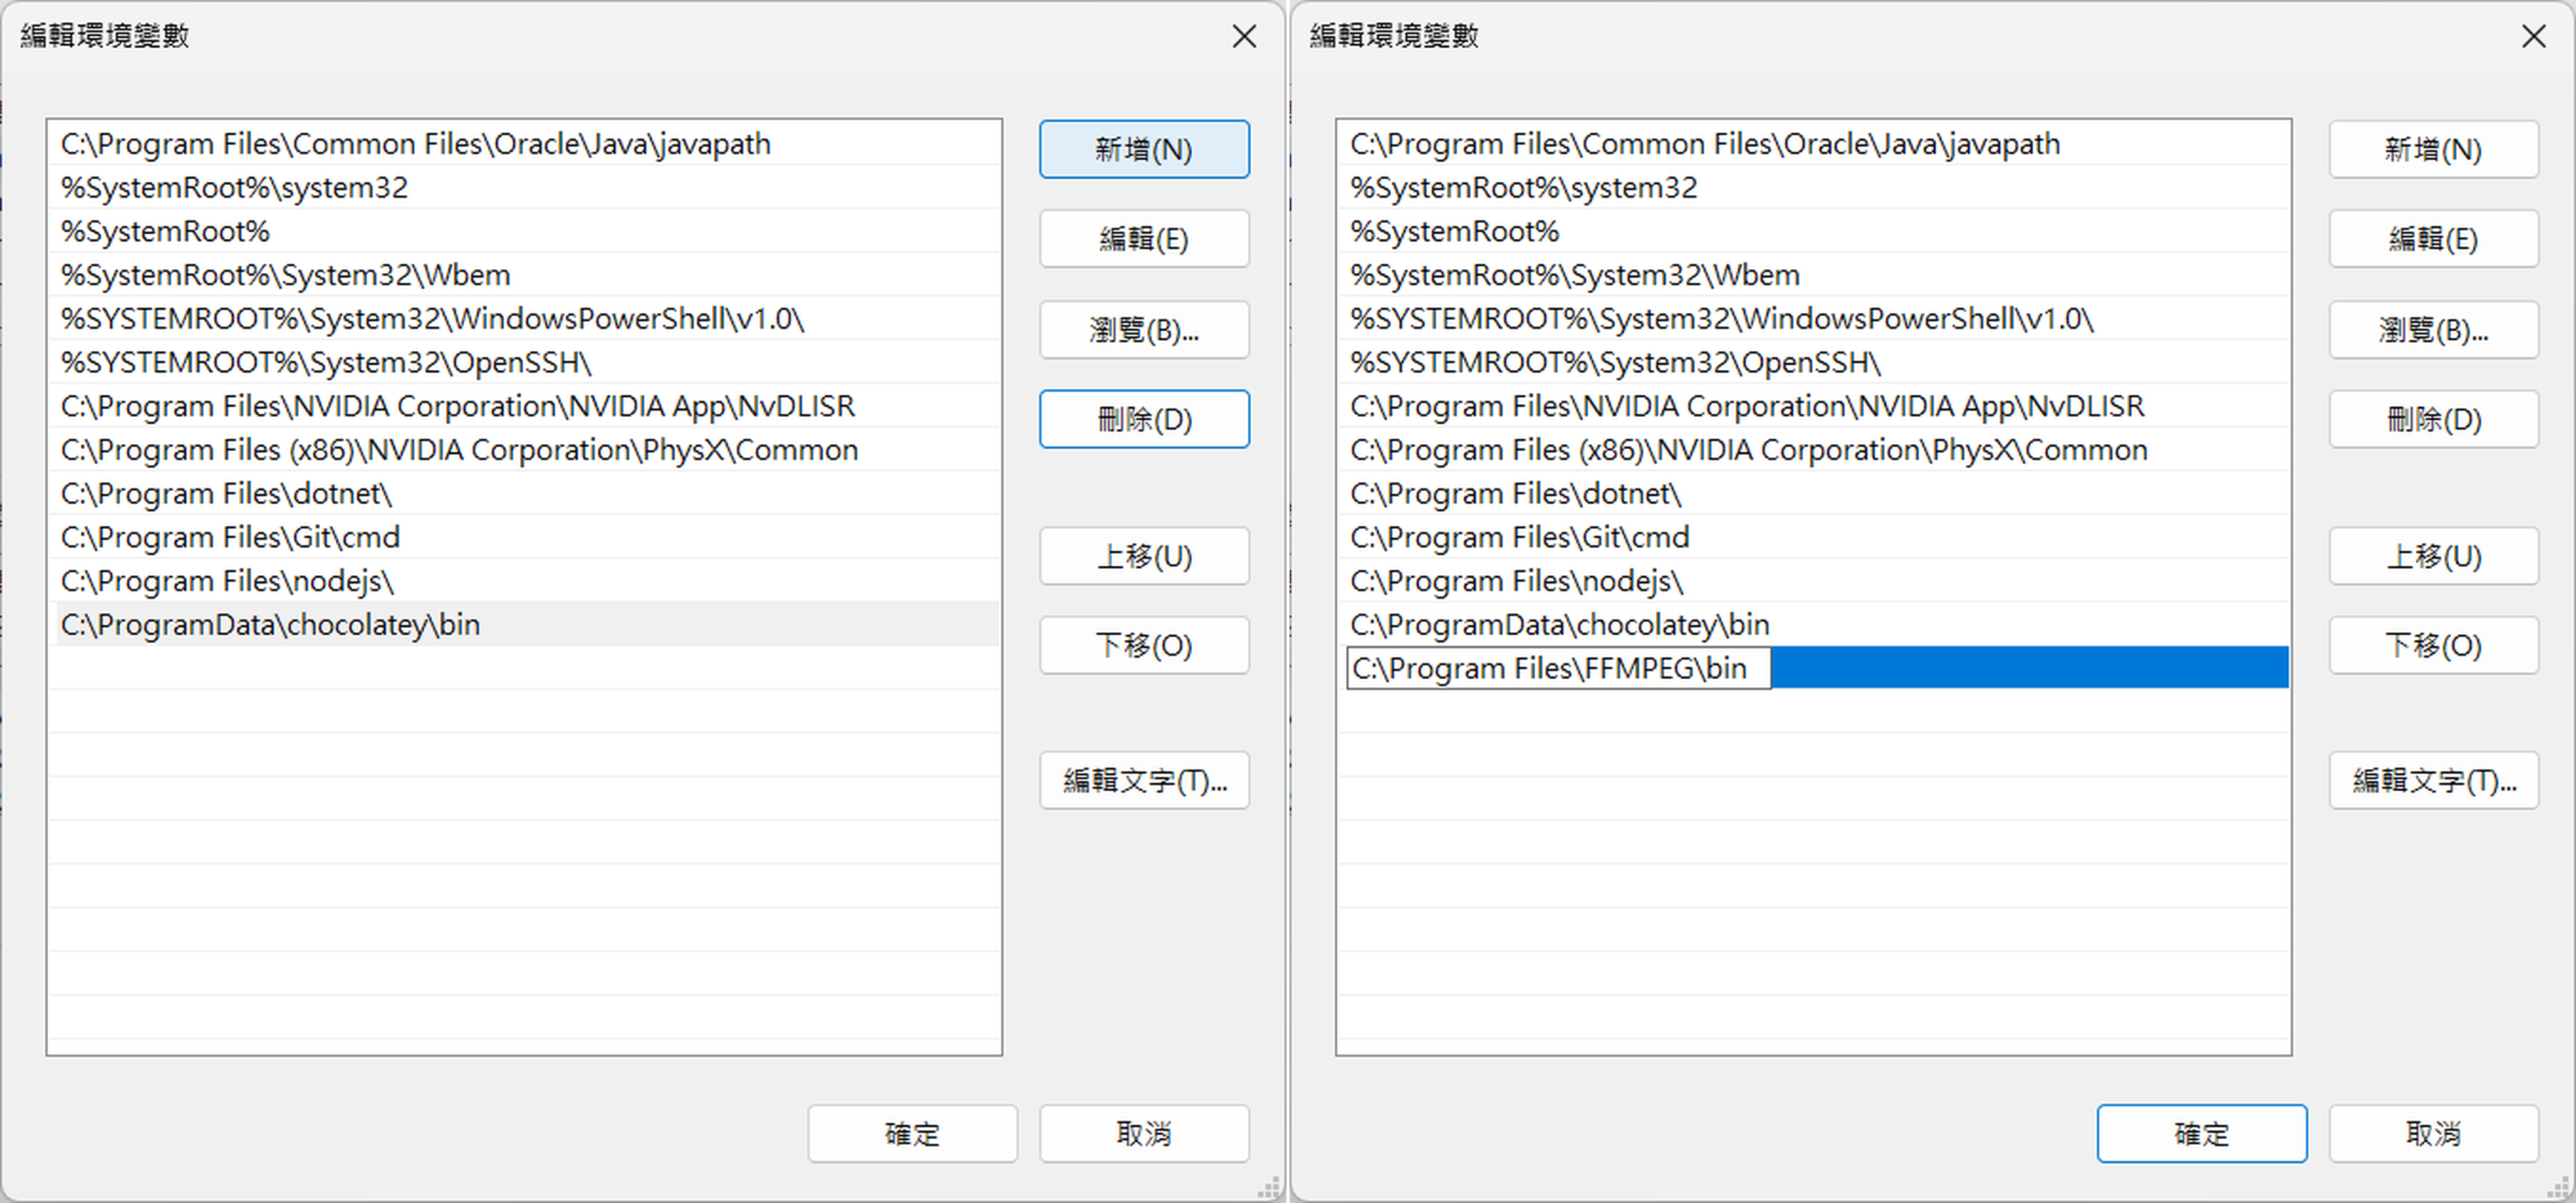Click 瀏覽(B)... button in left dialog
This screenshot has height=1203, width=2576.
pyautogui.click(x=1143, y=330)
